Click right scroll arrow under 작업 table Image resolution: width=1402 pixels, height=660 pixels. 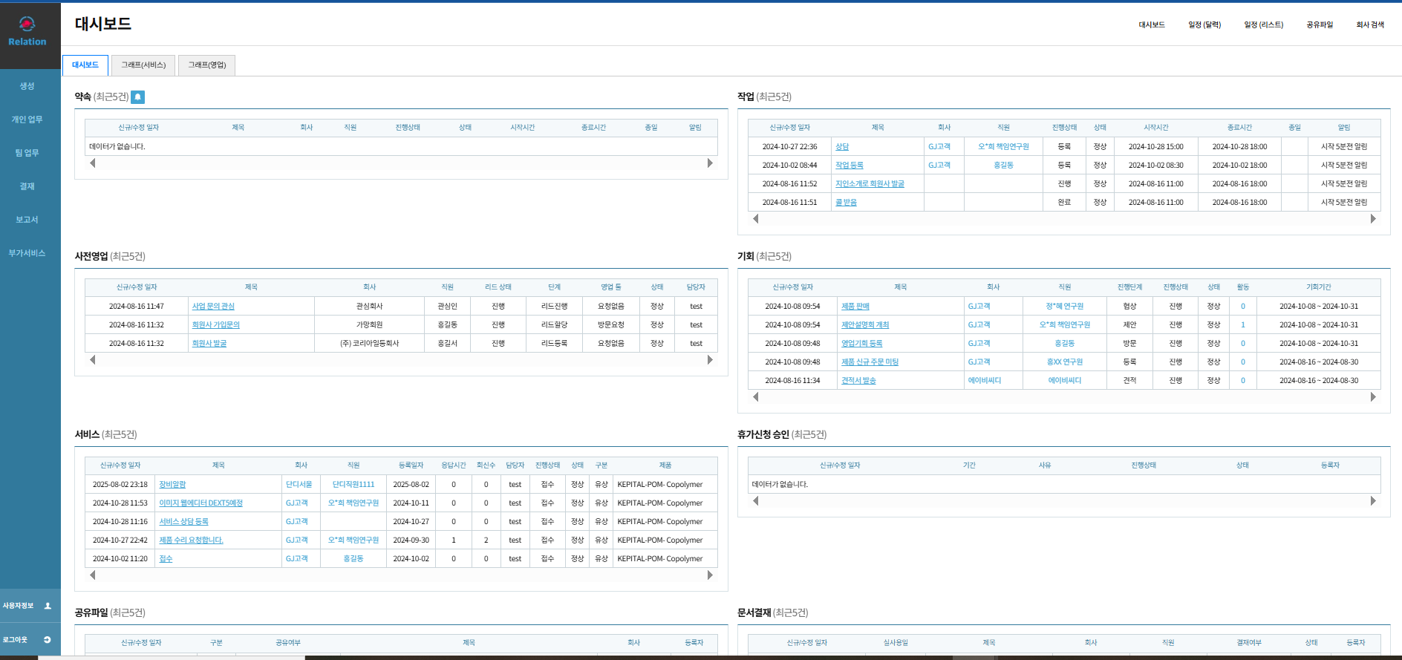[x=1373, y=219]
